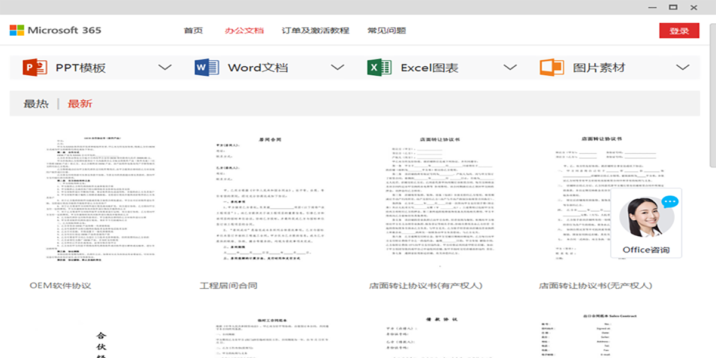Viewport: 716px width, 358px height.
Task: Expand the Word文档 dropdown chevron
Action: click(338, 67)
